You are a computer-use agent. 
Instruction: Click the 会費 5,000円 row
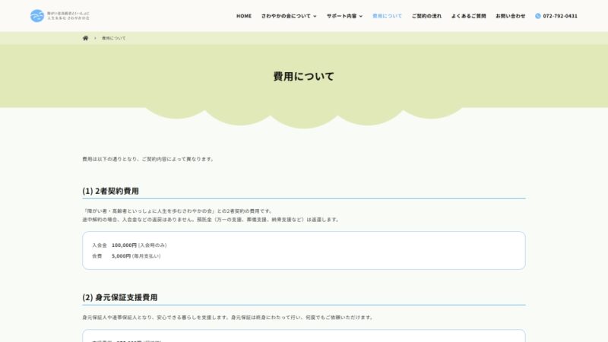(x=126, y=256)
